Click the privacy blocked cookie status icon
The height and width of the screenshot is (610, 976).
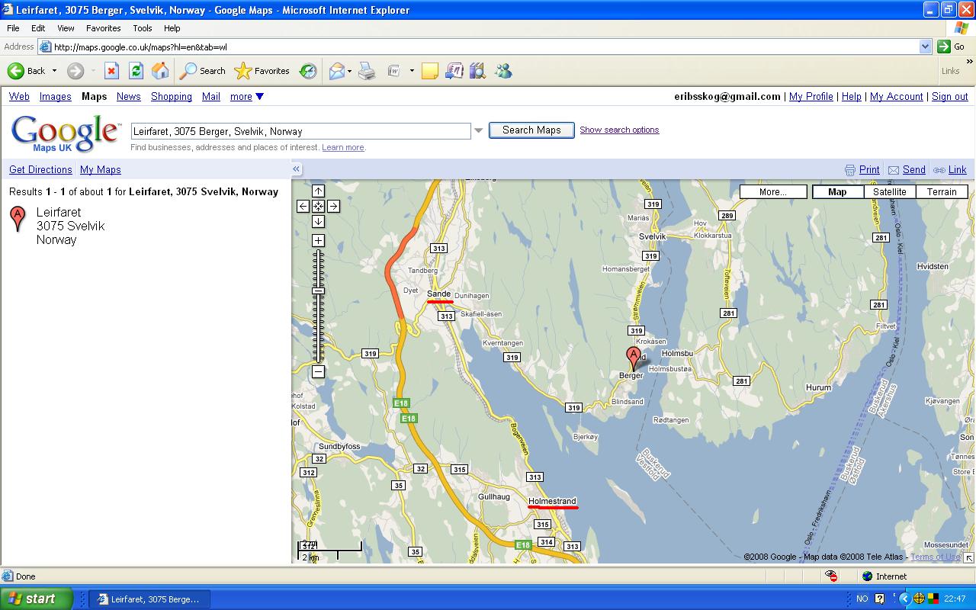point(831,576)
